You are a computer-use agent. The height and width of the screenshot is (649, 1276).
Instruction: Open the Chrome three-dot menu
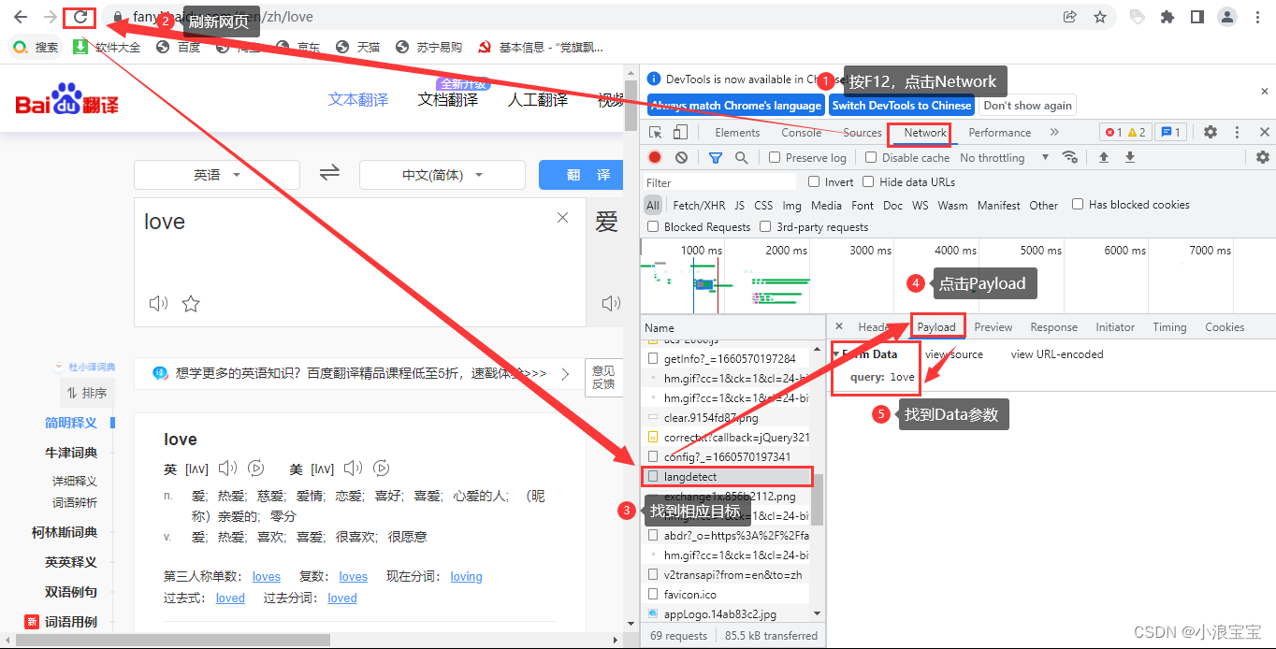[x=1256, y=17]
